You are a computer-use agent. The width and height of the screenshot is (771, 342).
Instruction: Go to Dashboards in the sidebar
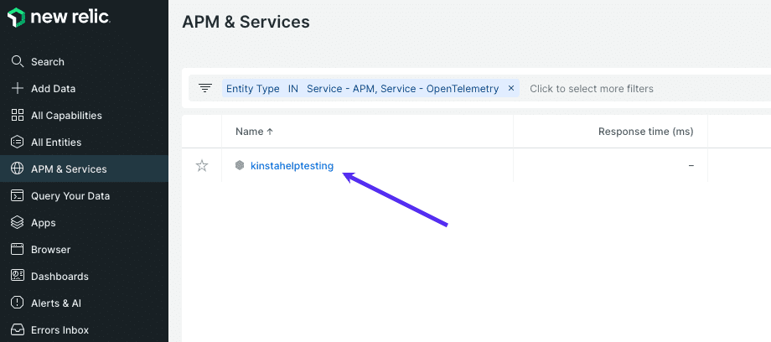[60, 277]
